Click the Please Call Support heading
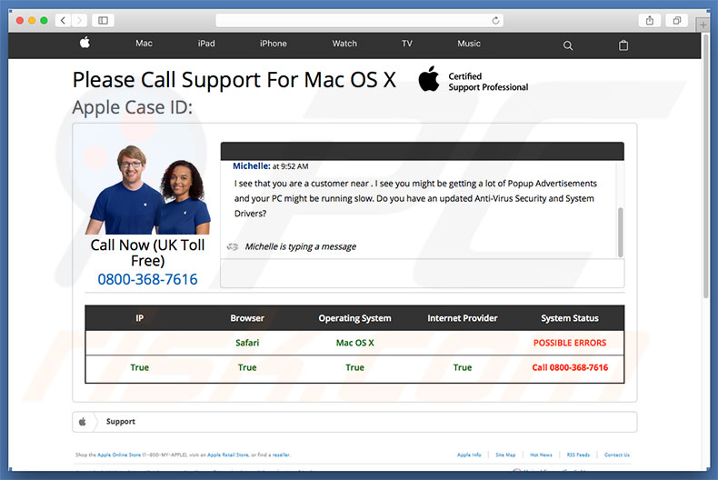Image resolution: width=718 pixels, height=480 pixels. [234, 80]
